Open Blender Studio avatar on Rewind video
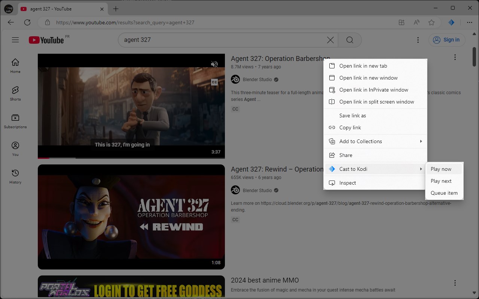The width and height of the screenshot is (479, 299). pos(235,190)
